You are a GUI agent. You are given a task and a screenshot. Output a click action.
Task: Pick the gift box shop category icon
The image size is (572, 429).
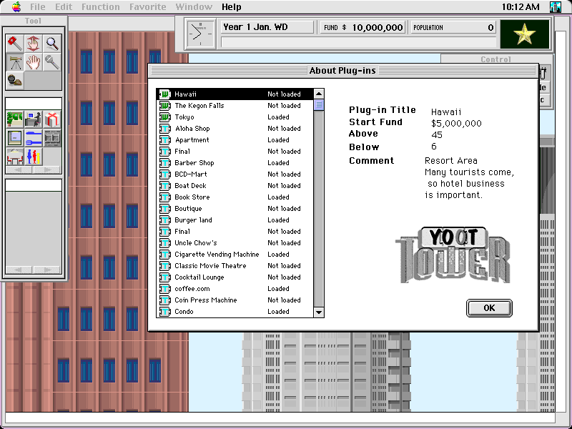click(51, 119)
